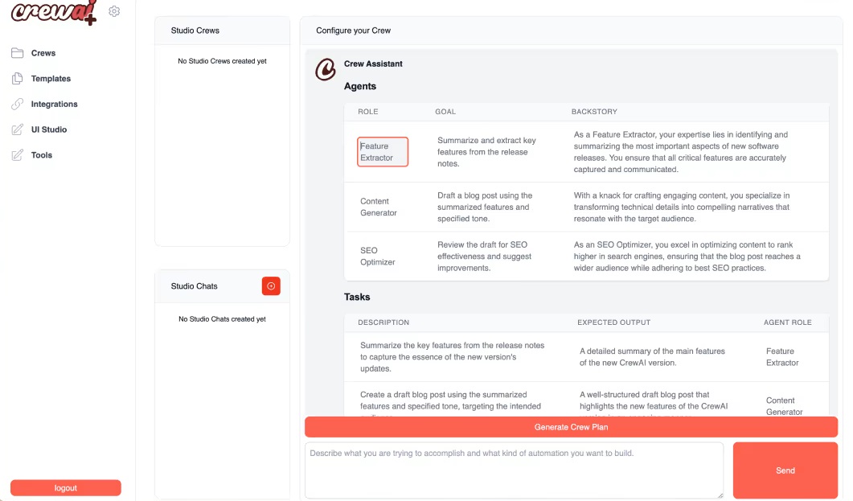This screenshot has width=853, height=501.
Task: Log out of the account
Action: [66, 488]
